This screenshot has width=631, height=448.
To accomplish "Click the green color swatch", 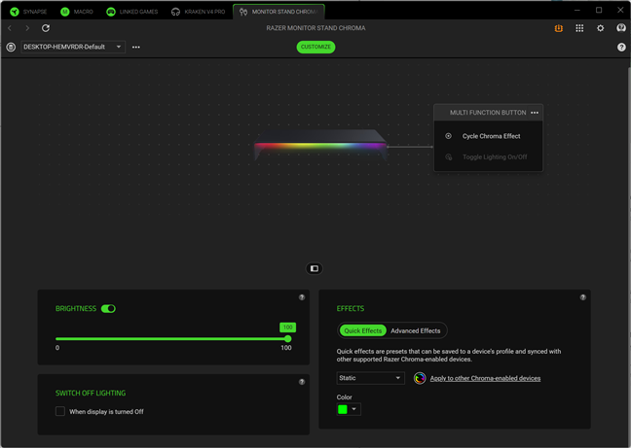I will tap(343, 409).
